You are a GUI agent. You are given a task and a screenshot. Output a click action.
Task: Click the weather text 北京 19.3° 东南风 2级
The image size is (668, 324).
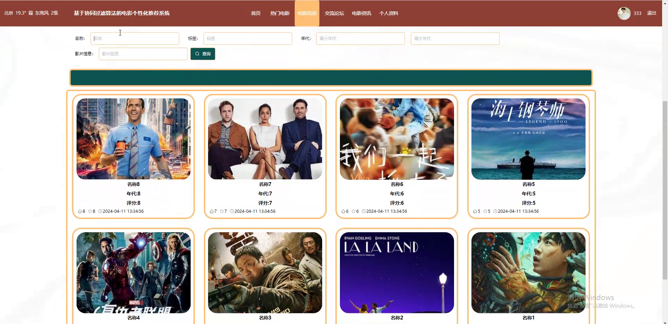(x=31, y=13)
